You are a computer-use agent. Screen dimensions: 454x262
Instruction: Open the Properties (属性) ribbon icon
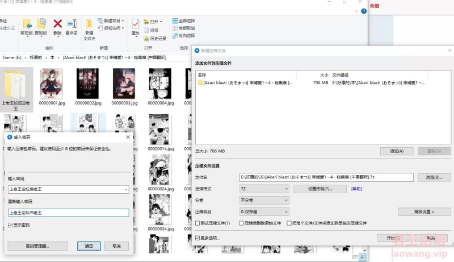(135, 27)
